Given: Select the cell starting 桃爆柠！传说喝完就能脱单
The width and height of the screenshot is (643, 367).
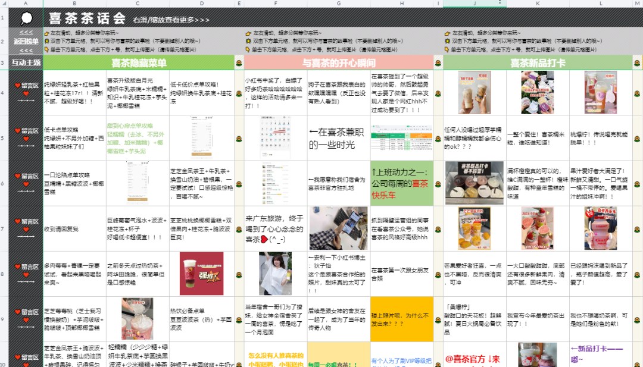Looking at the screenshot, I should coord(601,138).
